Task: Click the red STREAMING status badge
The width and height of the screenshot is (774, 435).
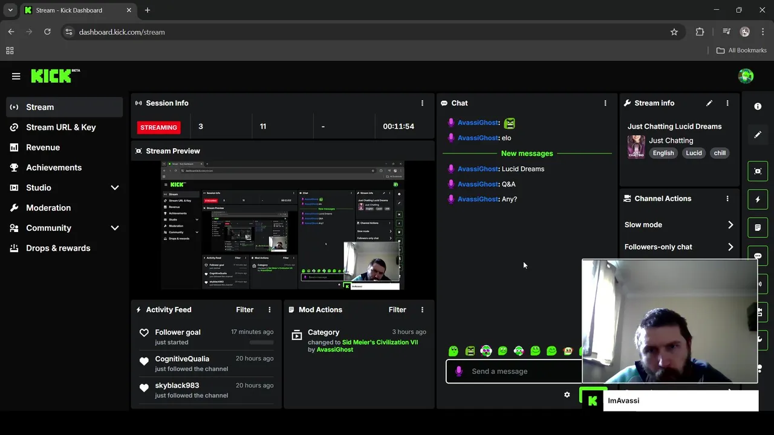Action: click(x=159, y=127)
